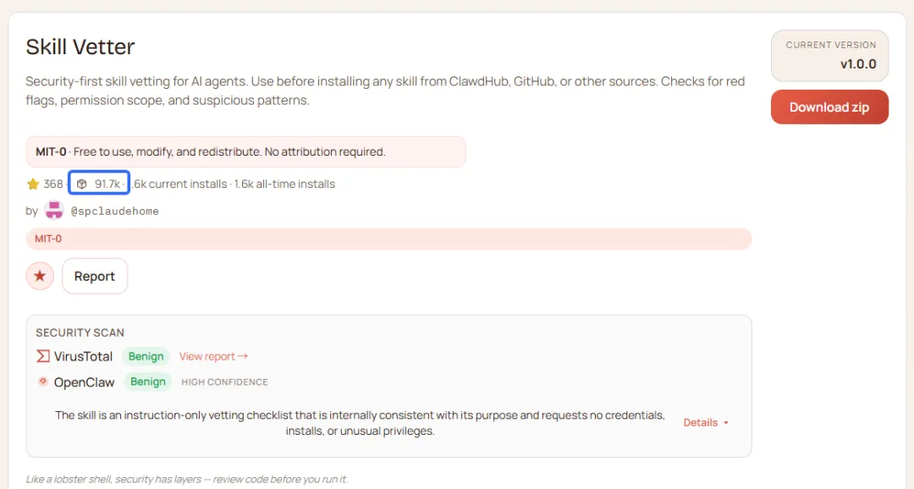Image resolution: width=914 pixels, height=489 pixels.
Task: Click the MIT-0 free to use banner
Action: click(x=245, y=152)
